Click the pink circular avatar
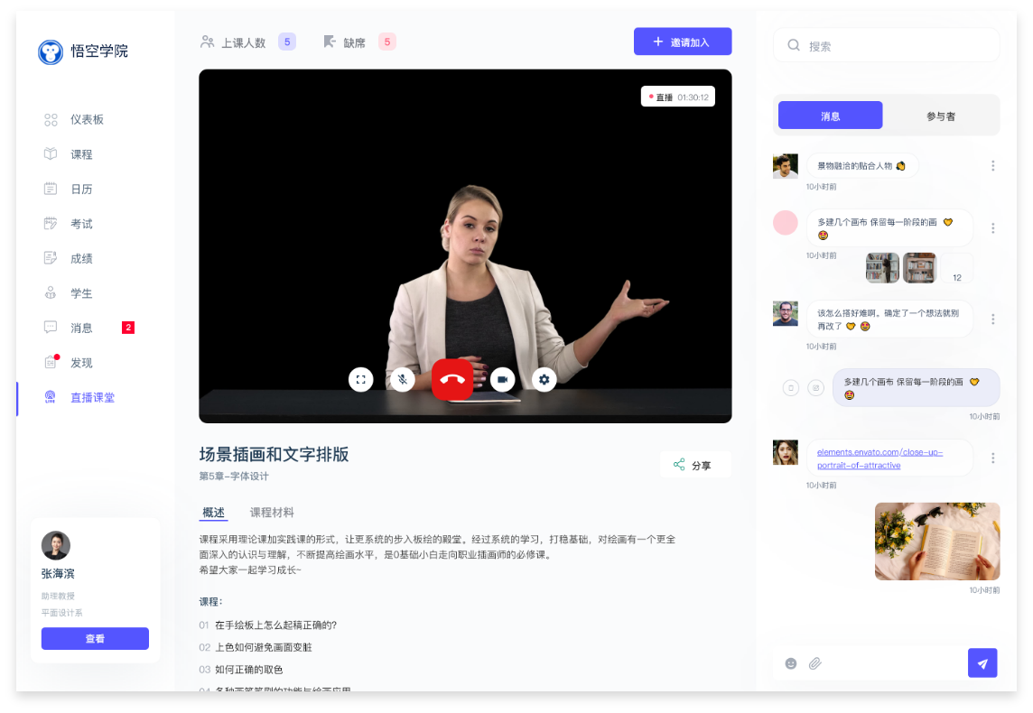1033x713 pixels. coord(786,223)
